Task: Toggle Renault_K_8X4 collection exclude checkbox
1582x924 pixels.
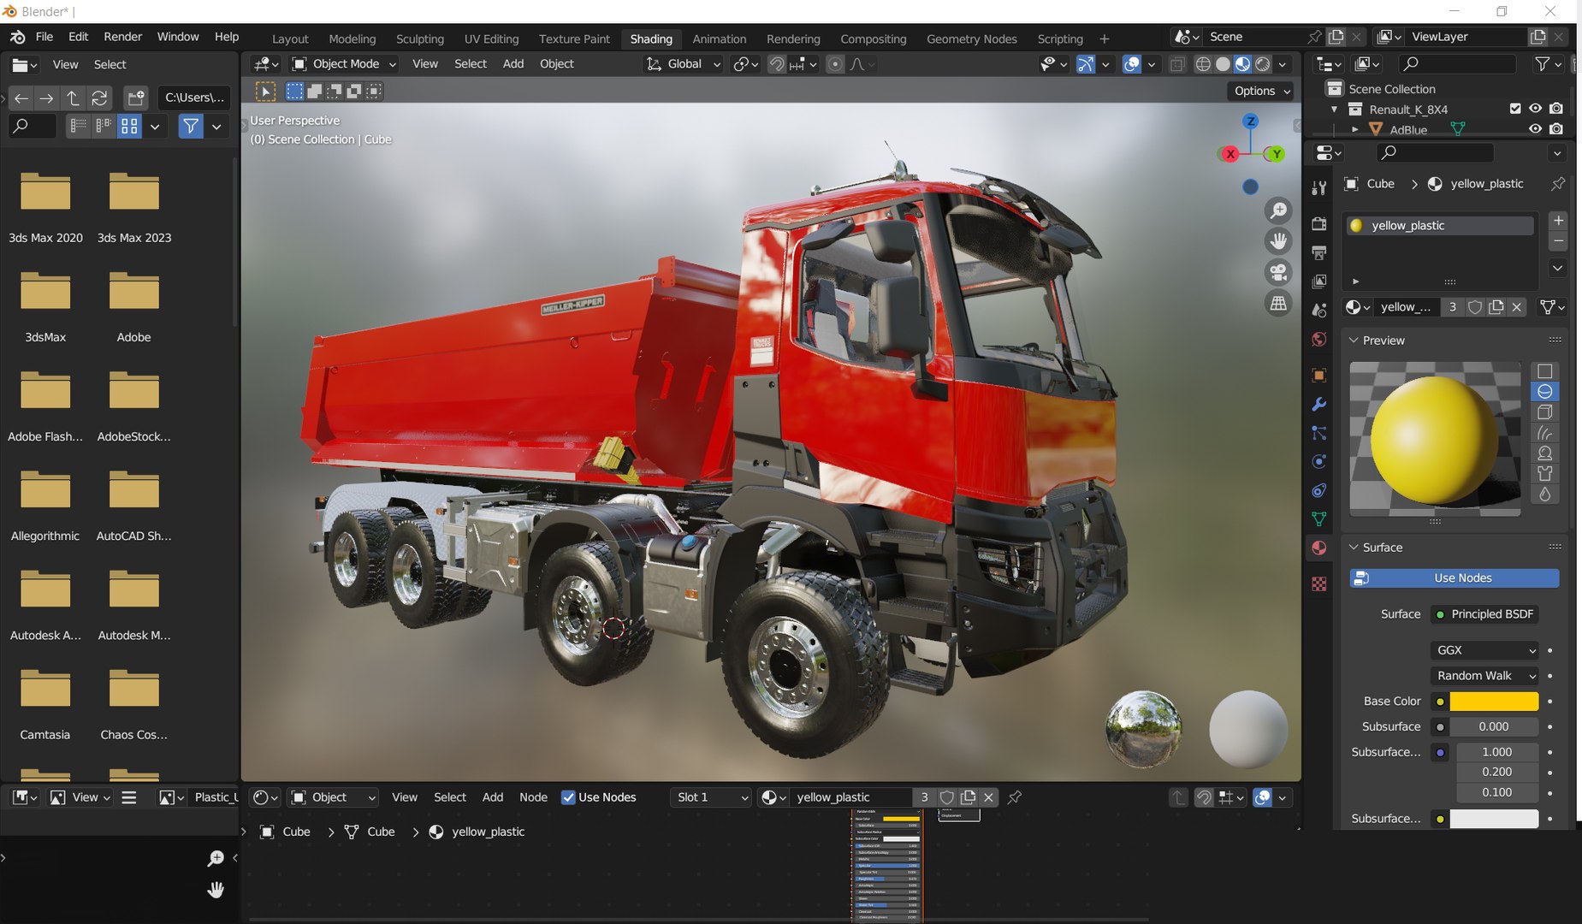Action: tap(1515, 109)
